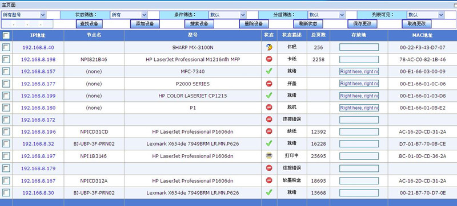The image size is (457, 206).
Task: Toggle the select-all checkbox in table header
Action: click(6, 35)
